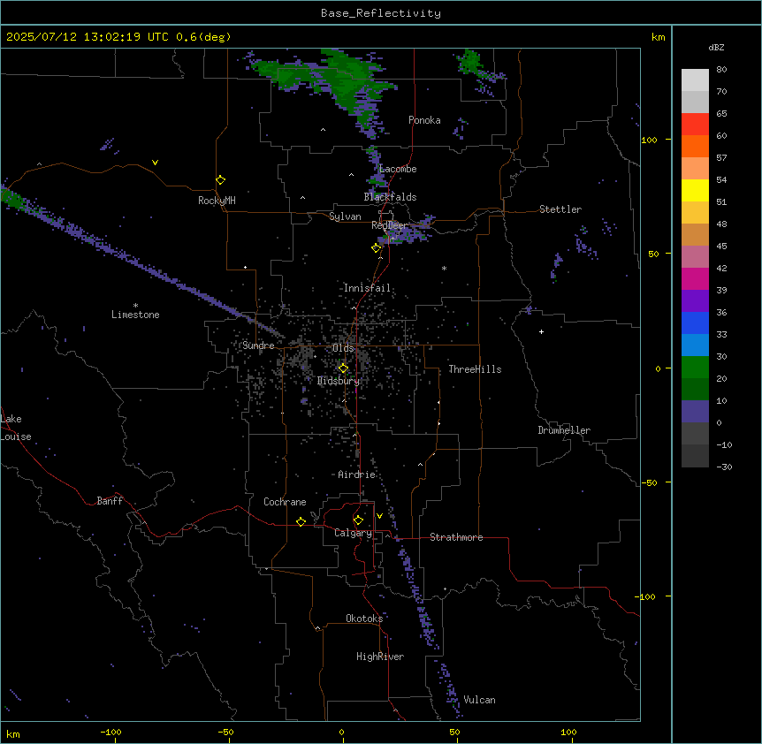The height and width of the screenshot is (744, 762).
Task: Click the Didsbury label
Action: click(x=339, y=381)
